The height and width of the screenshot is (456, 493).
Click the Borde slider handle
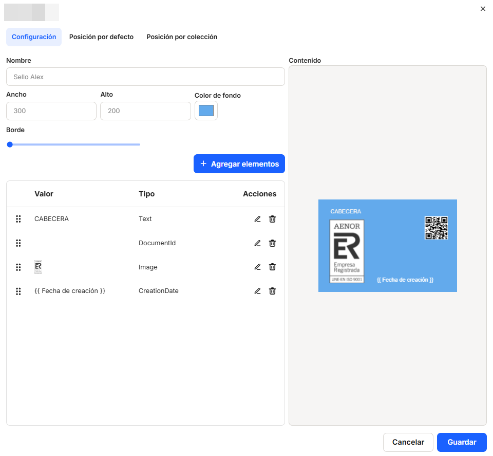click(10, 144)
